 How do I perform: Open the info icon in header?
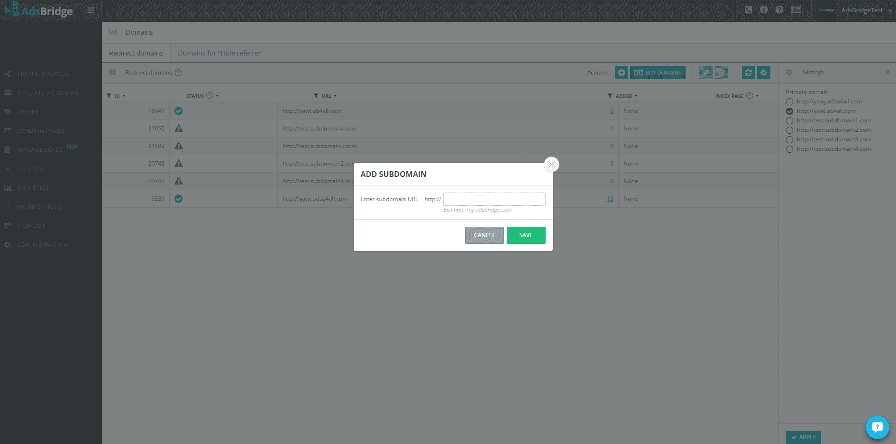764,9
